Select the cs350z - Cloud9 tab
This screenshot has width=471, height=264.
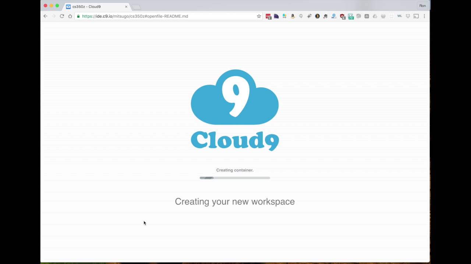coord(97,7)
